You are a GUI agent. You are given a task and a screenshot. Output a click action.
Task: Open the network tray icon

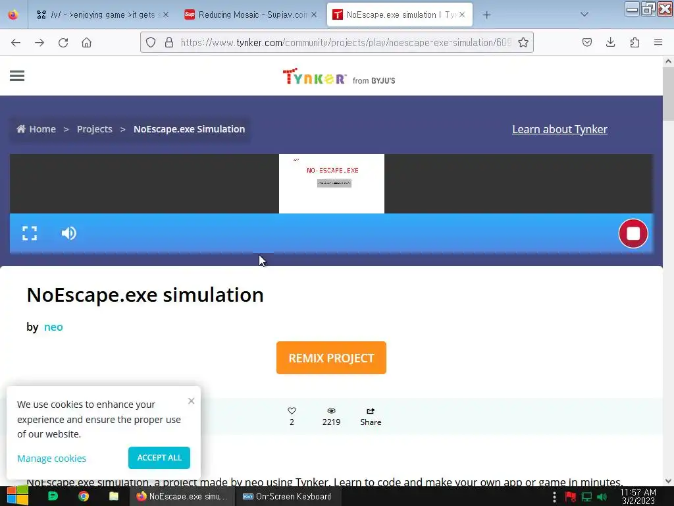click(586, 497)
